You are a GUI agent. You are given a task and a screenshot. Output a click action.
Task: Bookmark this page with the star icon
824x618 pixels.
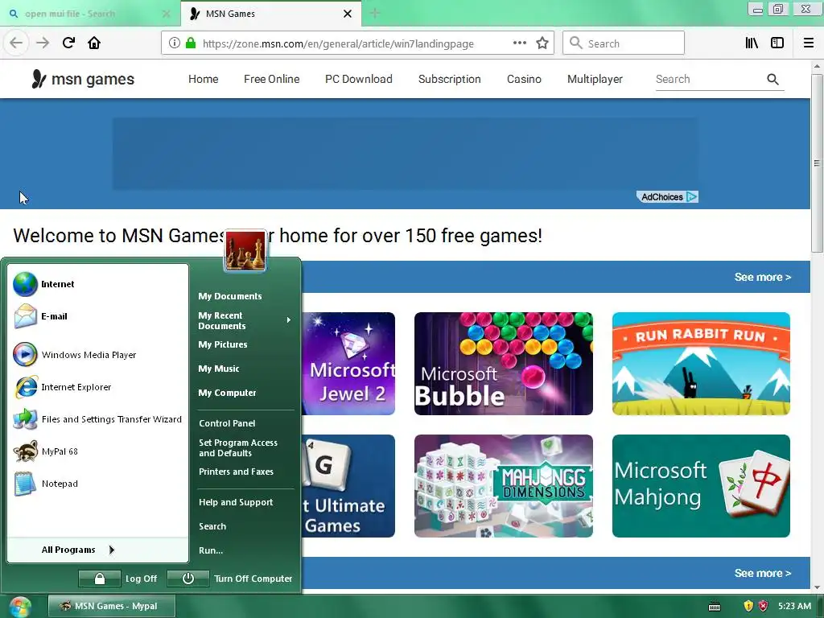[542, 43]
